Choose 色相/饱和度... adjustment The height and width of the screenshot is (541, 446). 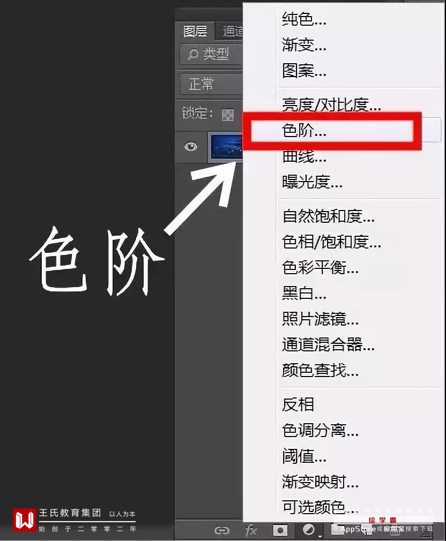331,242
